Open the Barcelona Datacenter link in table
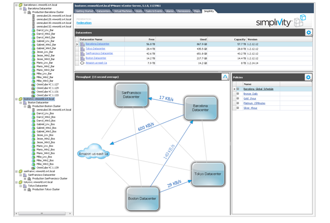330x223 pixels. (98, 44)
